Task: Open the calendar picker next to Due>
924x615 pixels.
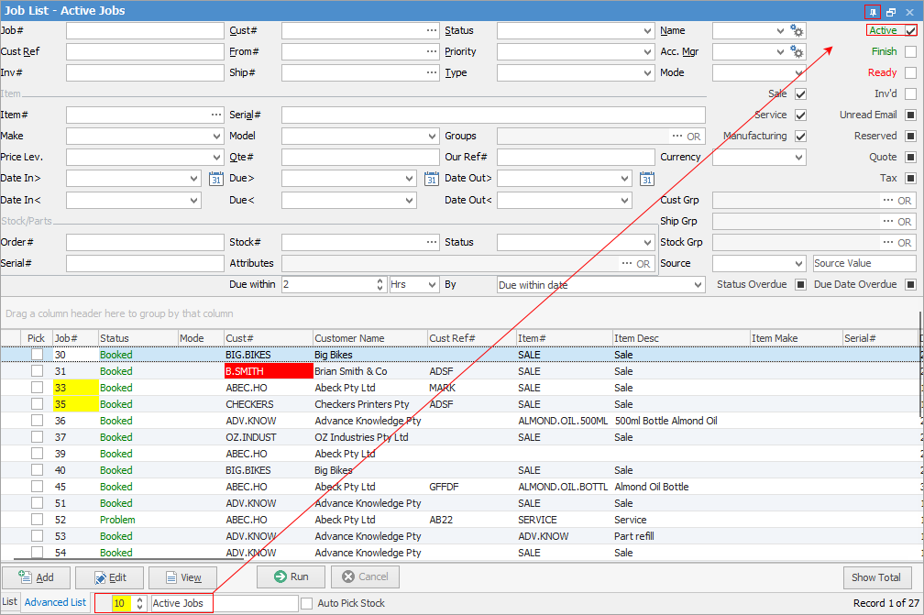Action: point(431,178)
